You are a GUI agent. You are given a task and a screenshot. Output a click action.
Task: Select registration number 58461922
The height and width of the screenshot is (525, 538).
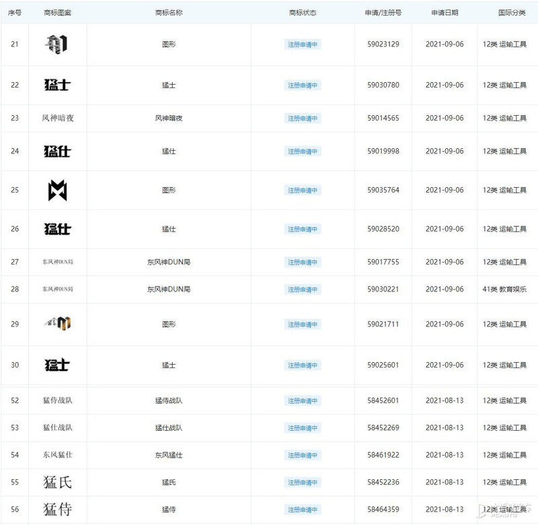[x=383, y=455]
